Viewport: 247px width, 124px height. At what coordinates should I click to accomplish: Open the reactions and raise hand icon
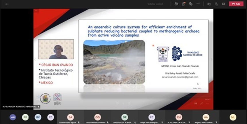pos(191,4)
